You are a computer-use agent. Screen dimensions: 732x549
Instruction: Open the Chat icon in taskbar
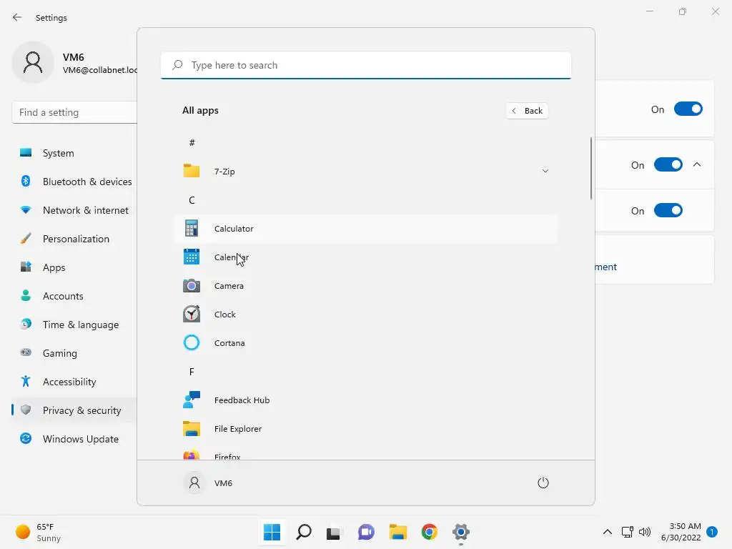tap(367, 532)
